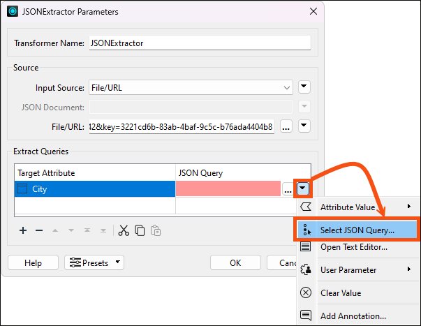Open the dropdown arrow beside Input Source
Image resolution: width=421 pixels, height=326 pixels.
pyautogui.click(x=304, y=87)
